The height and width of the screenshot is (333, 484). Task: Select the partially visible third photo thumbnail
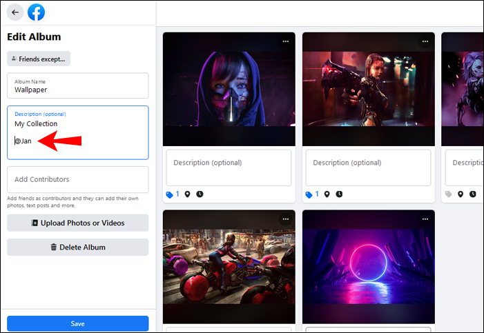(463, 89)
